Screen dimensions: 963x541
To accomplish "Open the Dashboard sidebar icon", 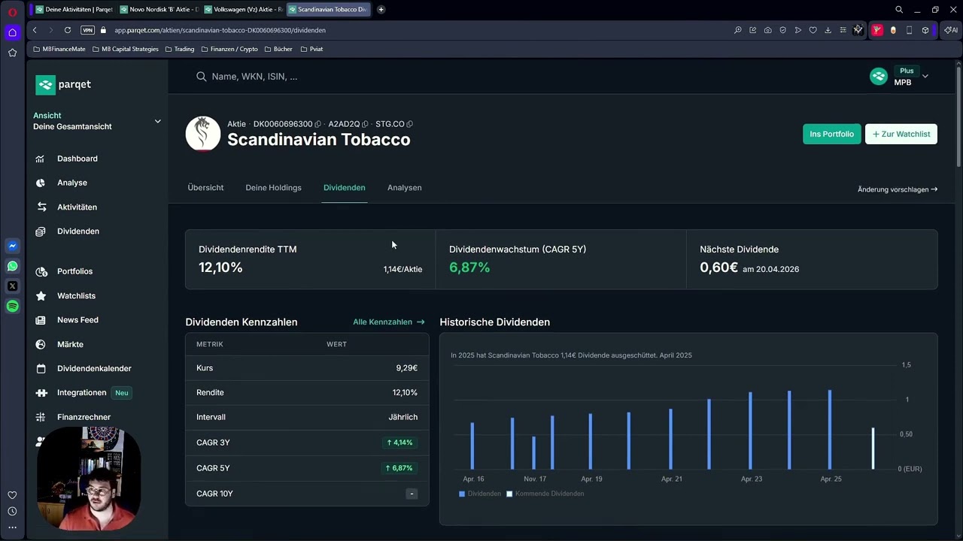I will pos(41,159).
